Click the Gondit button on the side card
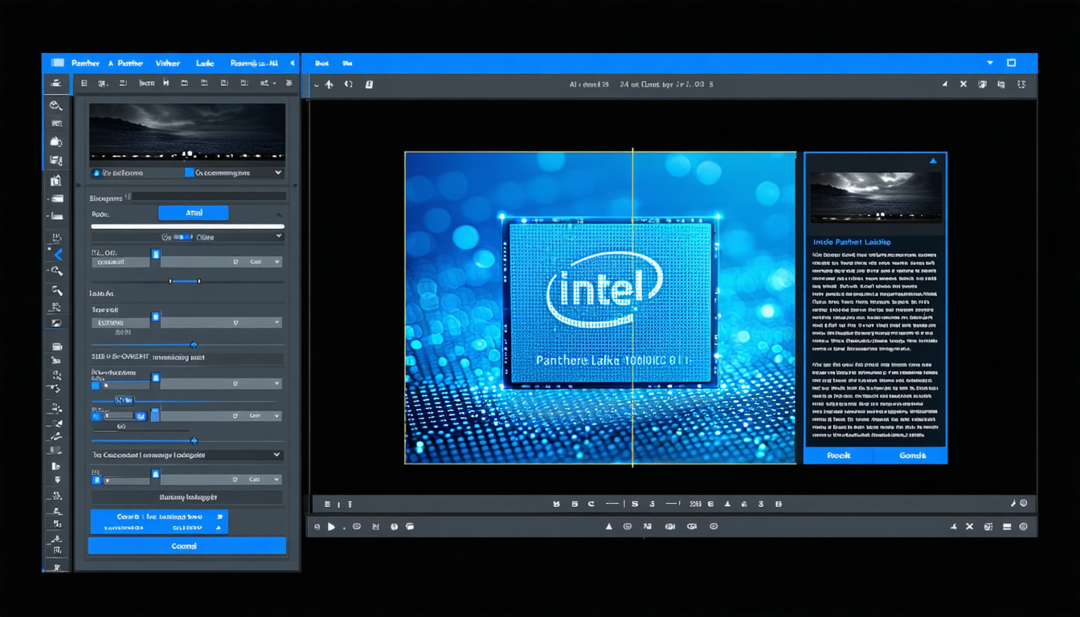The width and height of the screenshot is (1080, 617). (x=912, y=456)
